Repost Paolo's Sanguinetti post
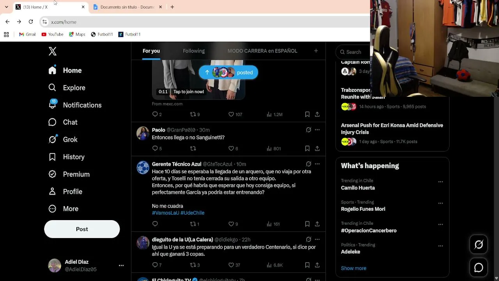 click(193, 148)
